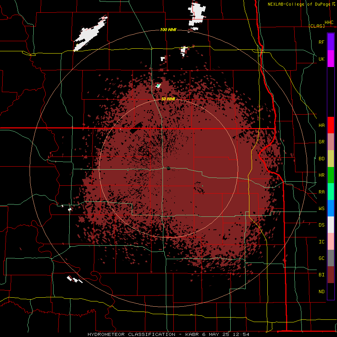Click the [CLAS] units label
The height and width of the screenshot is (337, 337).
point(316,26)
